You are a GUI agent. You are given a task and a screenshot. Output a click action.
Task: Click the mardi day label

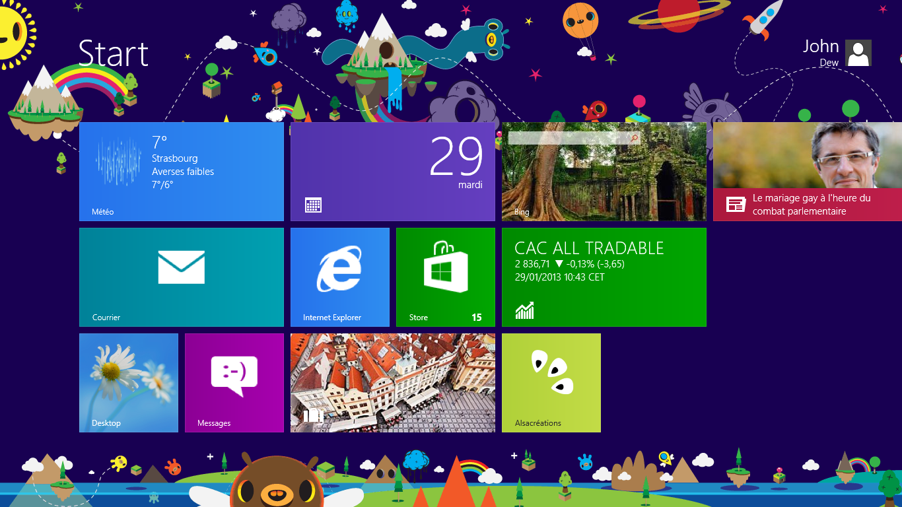[470, 185]
